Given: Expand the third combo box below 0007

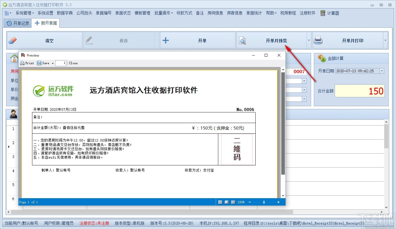Looking at the screenshot, I should coord(304,99).
